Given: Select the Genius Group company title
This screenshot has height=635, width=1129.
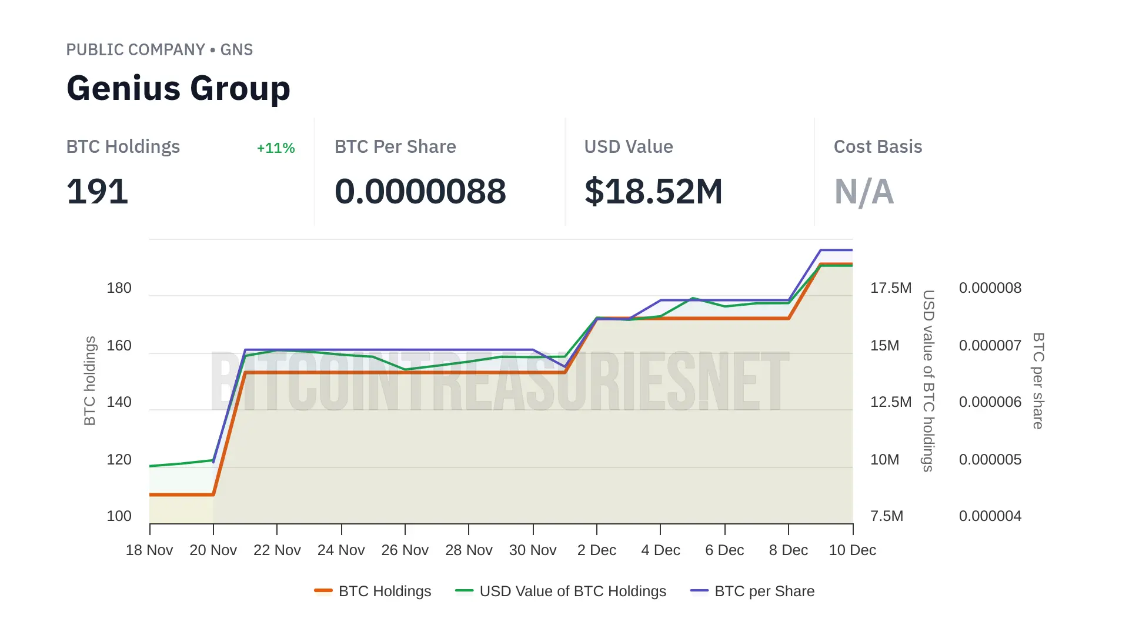Looking at the screenshot, I should tap(178, 88).
